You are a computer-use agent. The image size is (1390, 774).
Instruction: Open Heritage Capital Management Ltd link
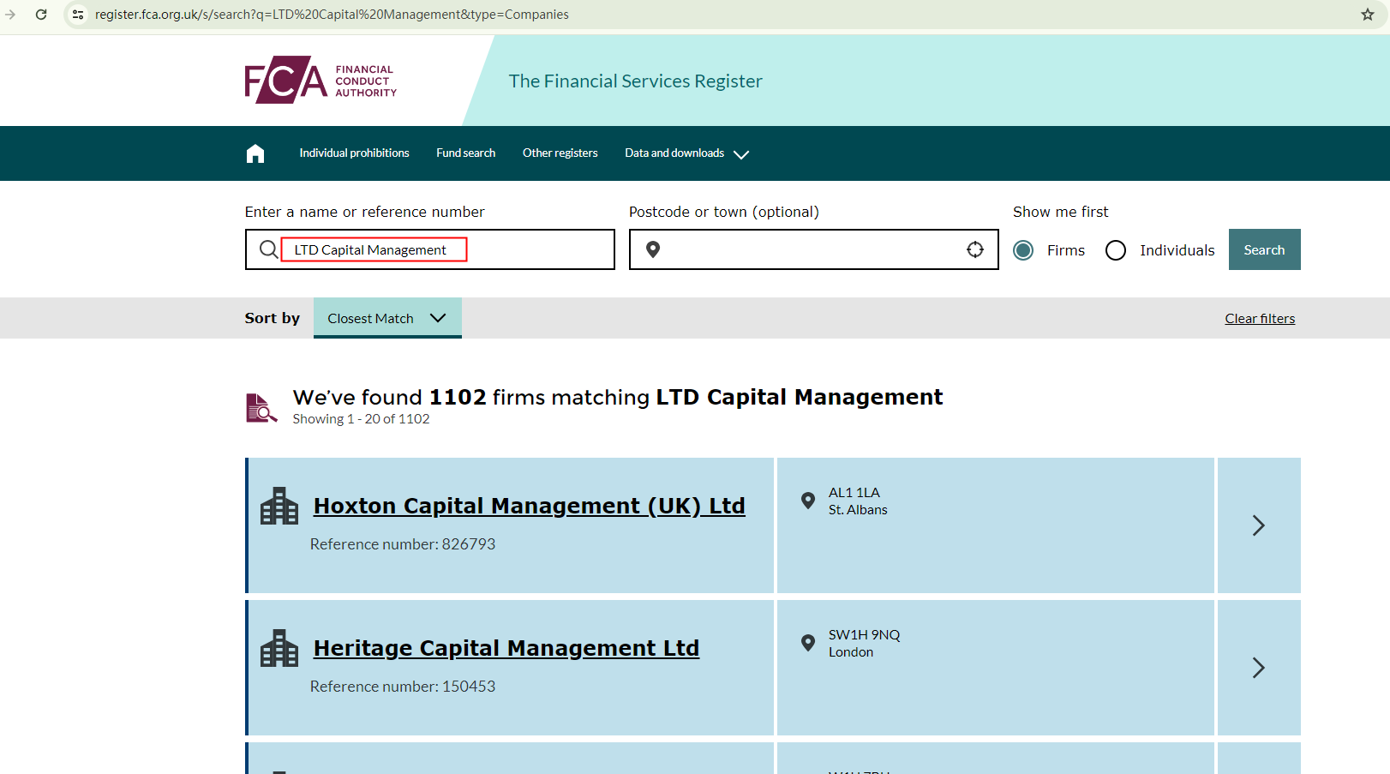click(506, 648)
